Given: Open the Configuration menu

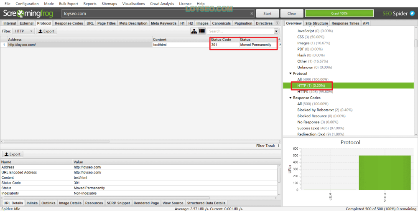Looking at the screenshot, I should (27, 3).
